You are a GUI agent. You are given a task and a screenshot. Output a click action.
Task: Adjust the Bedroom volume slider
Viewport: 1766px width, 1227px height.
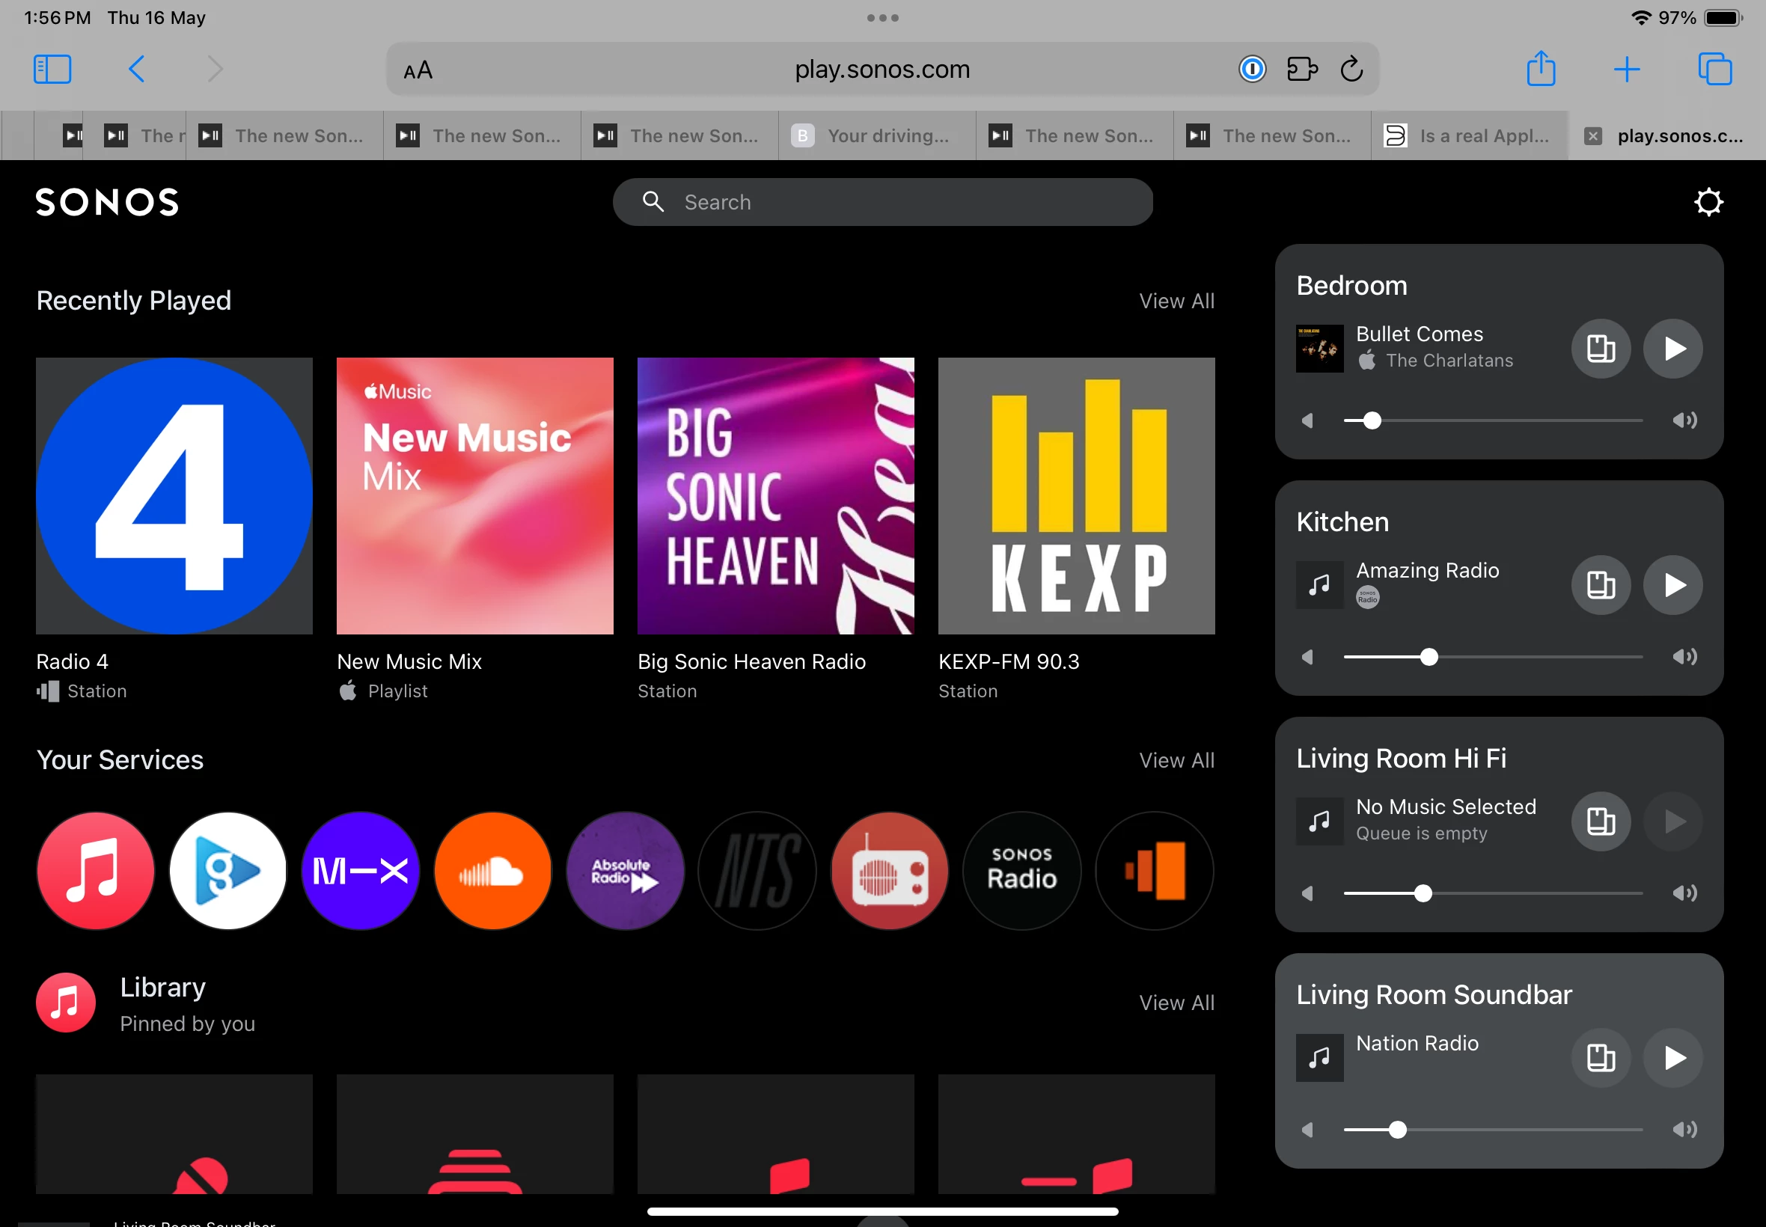pyautogui.click(x=1493, y=420)
